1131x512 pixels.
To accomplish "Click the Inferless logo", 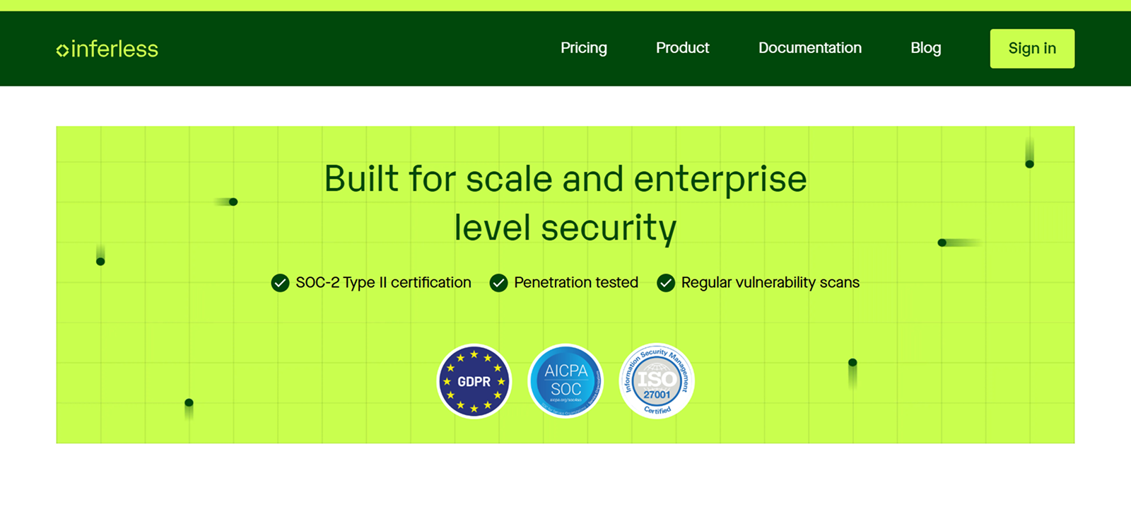I will pyautogui.click(x=107, y=49).
